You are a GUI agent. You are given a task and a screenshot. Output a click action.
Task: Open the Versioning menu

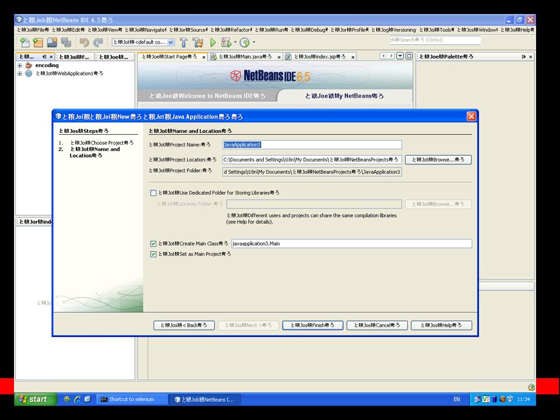click(x=394, y=30)
